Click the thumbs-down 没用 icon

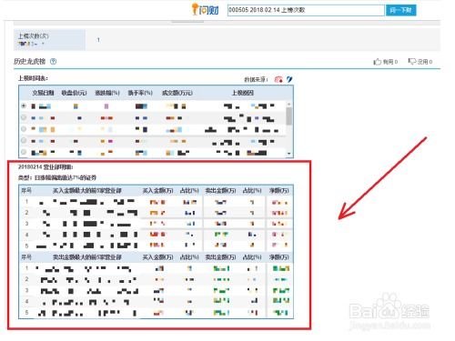click(412, 62)
